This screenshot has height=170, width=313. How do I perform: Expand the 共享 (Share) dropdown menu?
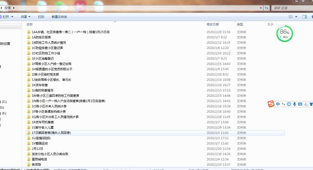26,17
